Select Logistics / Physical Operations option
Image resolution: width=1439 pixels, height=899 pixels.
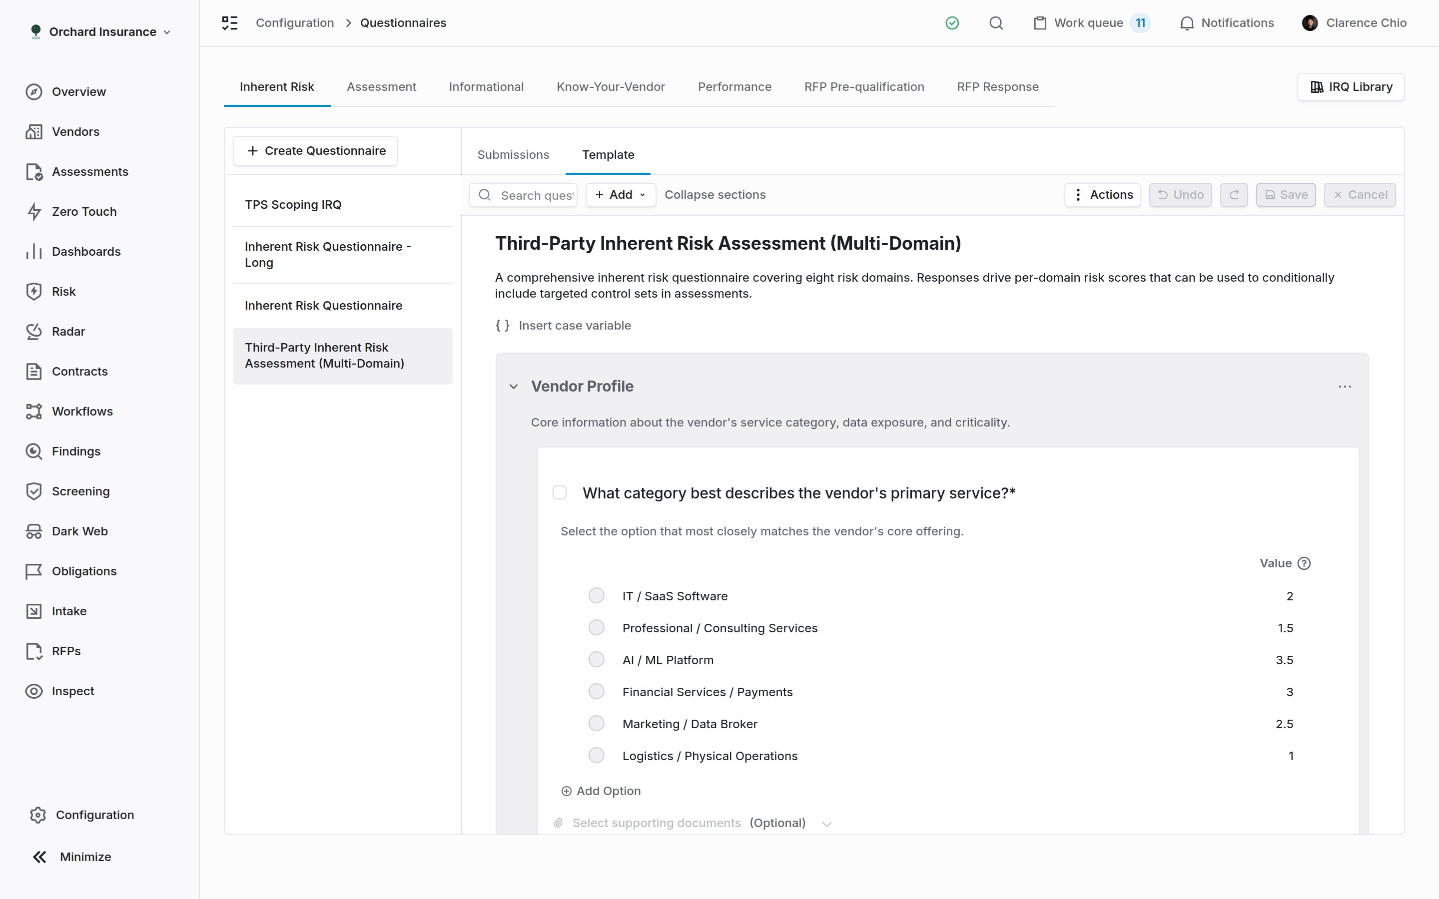[597, 755]
